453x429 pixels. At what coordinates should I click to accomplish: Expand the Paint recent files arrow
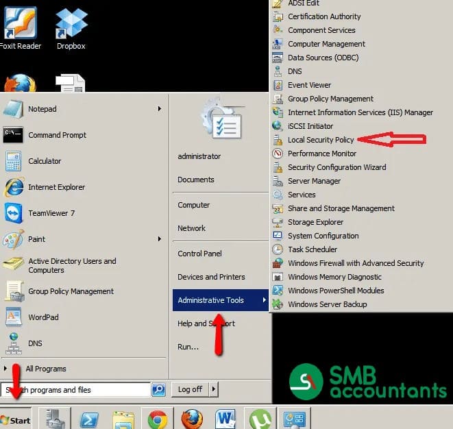[160, 239]
